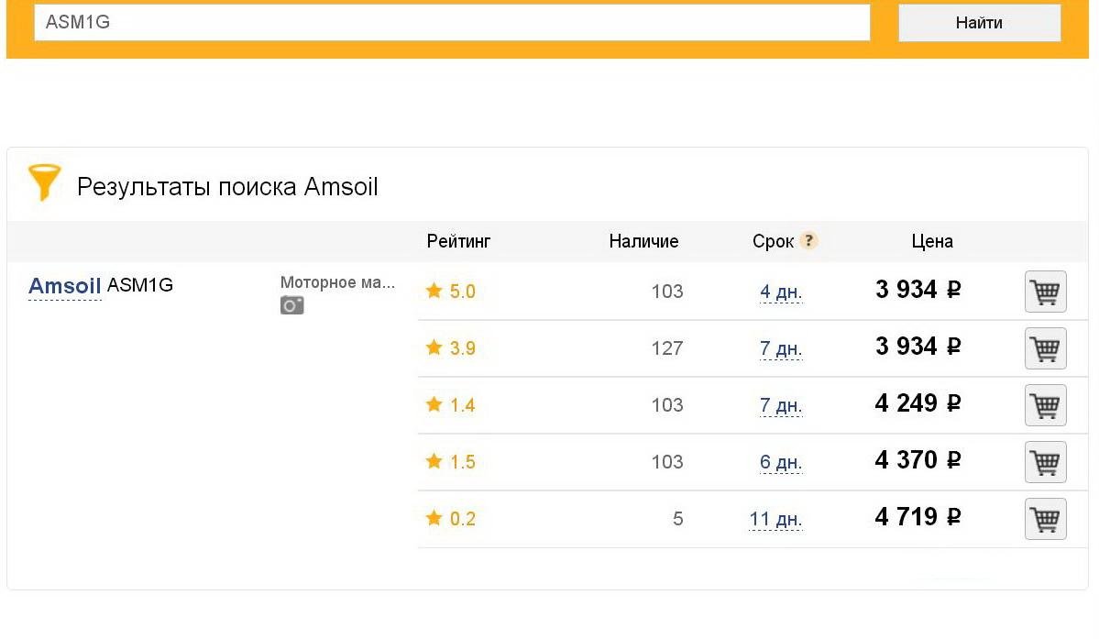Sort by the Наличие column header
This screenshot has height=639, width=1099.
(643, 241)
